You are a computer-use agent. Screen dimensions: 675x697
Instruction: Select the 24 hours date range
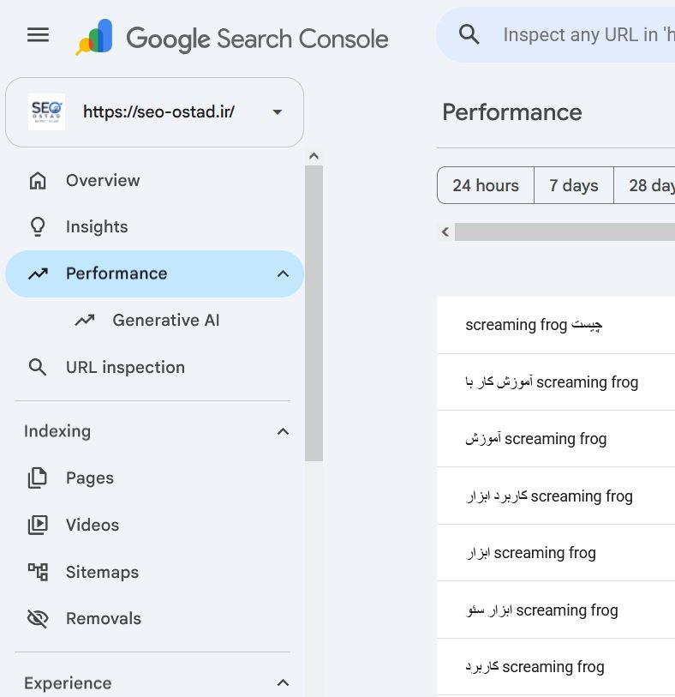coord(486,185)
